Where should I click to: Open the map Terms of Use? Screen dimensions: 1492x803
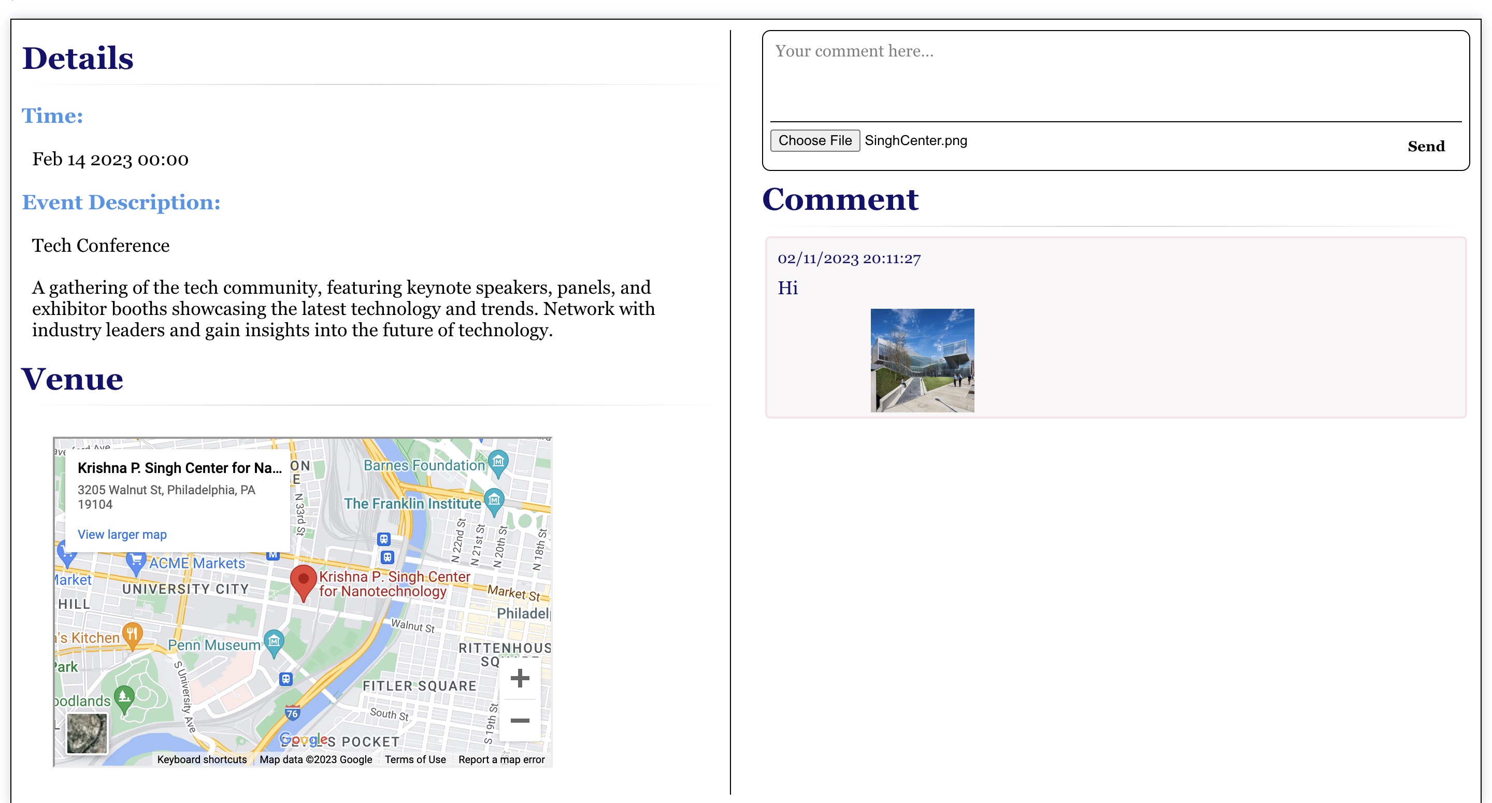[414, 759]
